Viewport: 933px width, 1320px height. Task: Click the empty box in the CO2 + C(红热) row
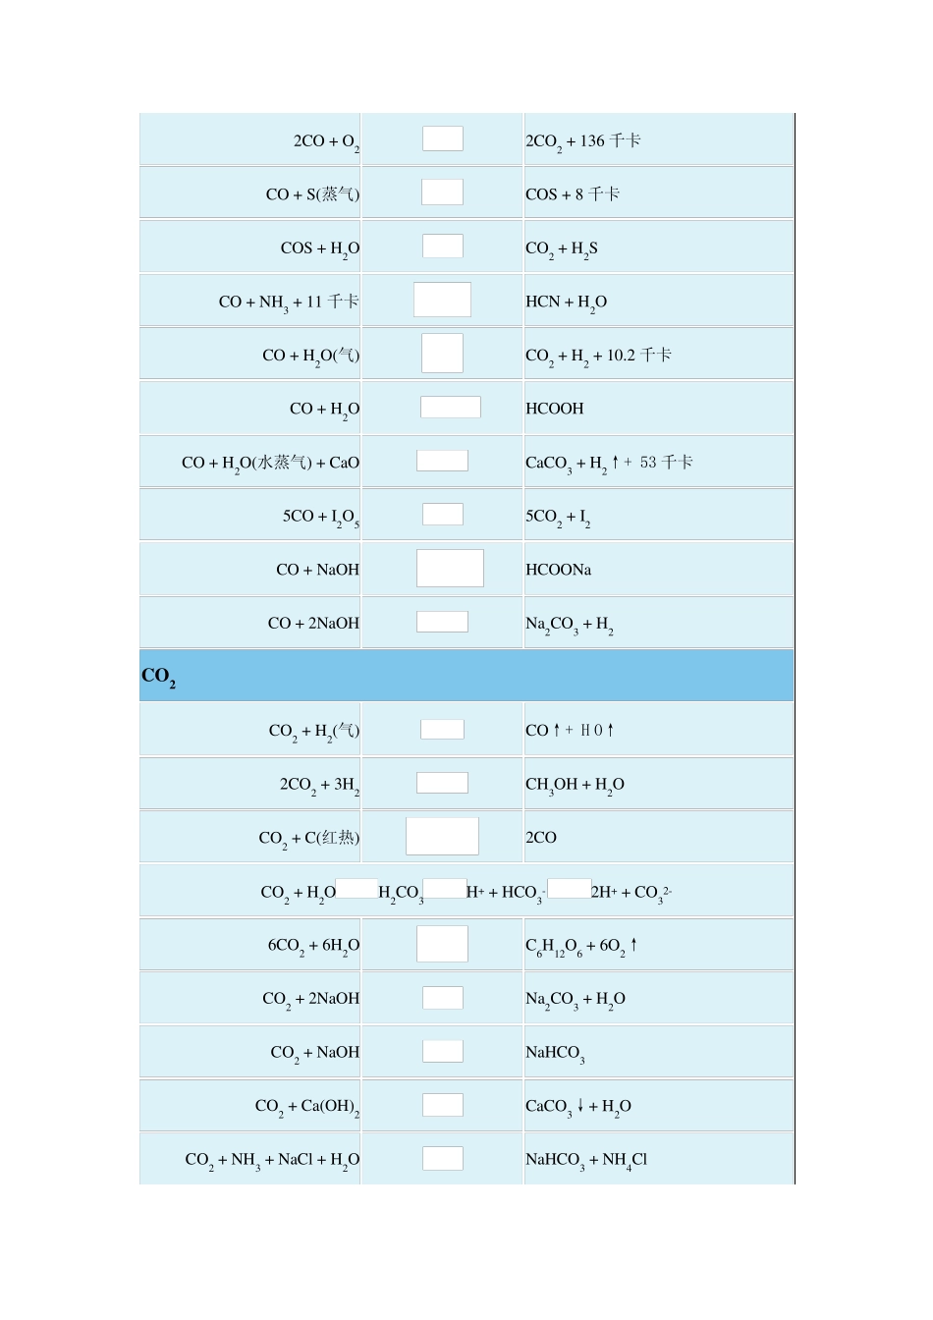(x=442, y=836)
